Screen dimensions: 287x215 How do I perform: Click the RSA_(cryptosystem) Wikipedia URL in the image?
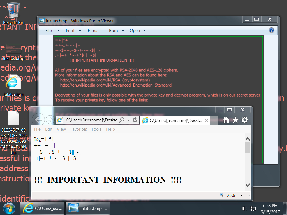[105, 80]
